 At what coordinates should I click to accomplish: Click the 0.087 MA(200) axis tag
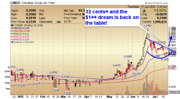pyautogui.click(x=172, y=68)
